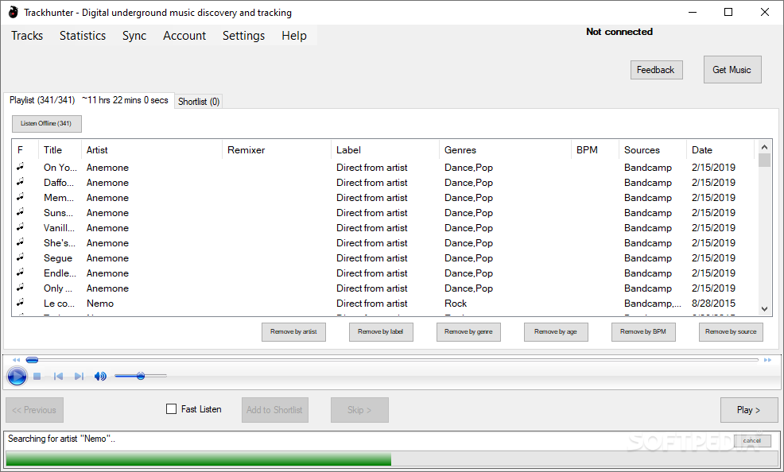Viewport: 784px width, 472px height.
Task: Click the music note icon for Segue track
Action: point(21,257)
